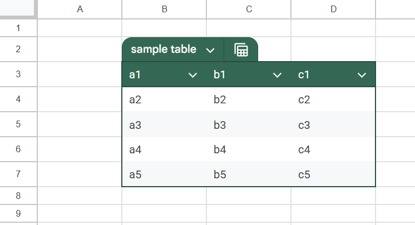415x225 pixels.
Task: Select row 1 header
Action: (18, 28)
